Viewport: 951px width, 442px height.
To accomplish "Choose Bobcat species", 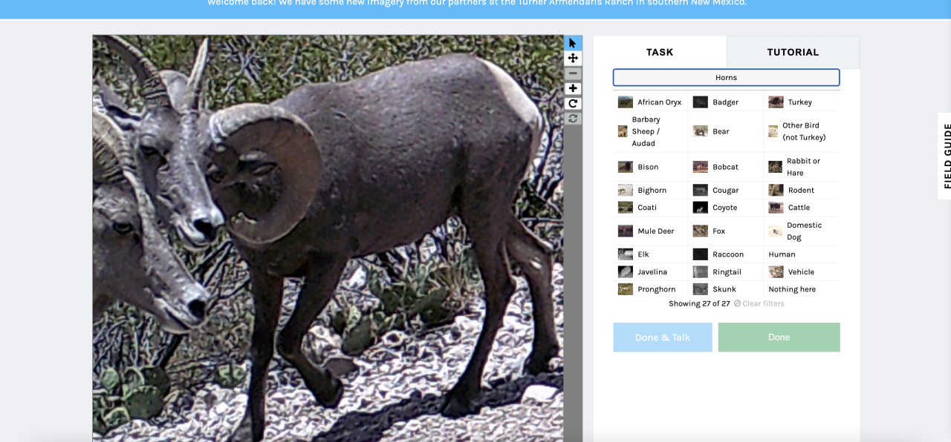I will (x=725, y=167).
